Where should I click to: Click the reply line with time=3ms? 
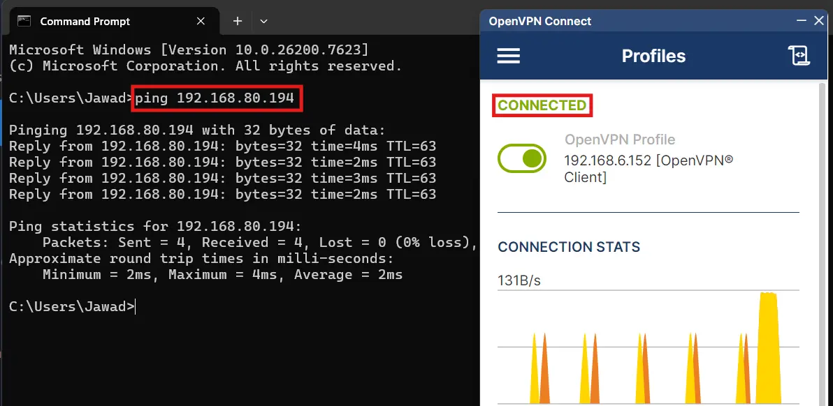(223, 178)
